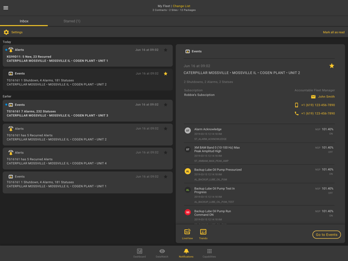Select the Pump Test In Progress AL badge

click(188, 190)
